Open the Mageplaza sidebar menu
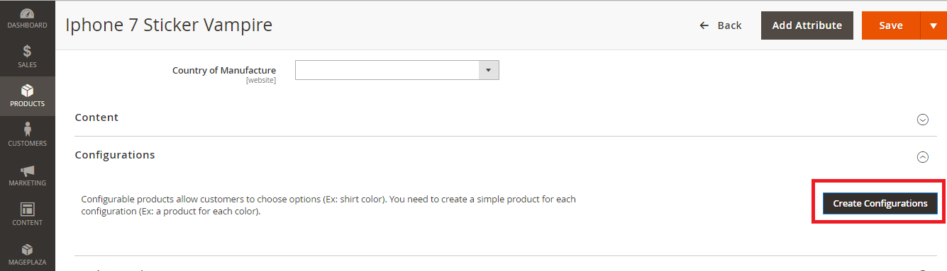This screenshot has width=947, height=271. click(27, 253)
